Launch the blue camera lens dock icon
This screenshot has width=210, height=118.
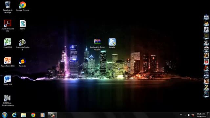pos(206,94)
